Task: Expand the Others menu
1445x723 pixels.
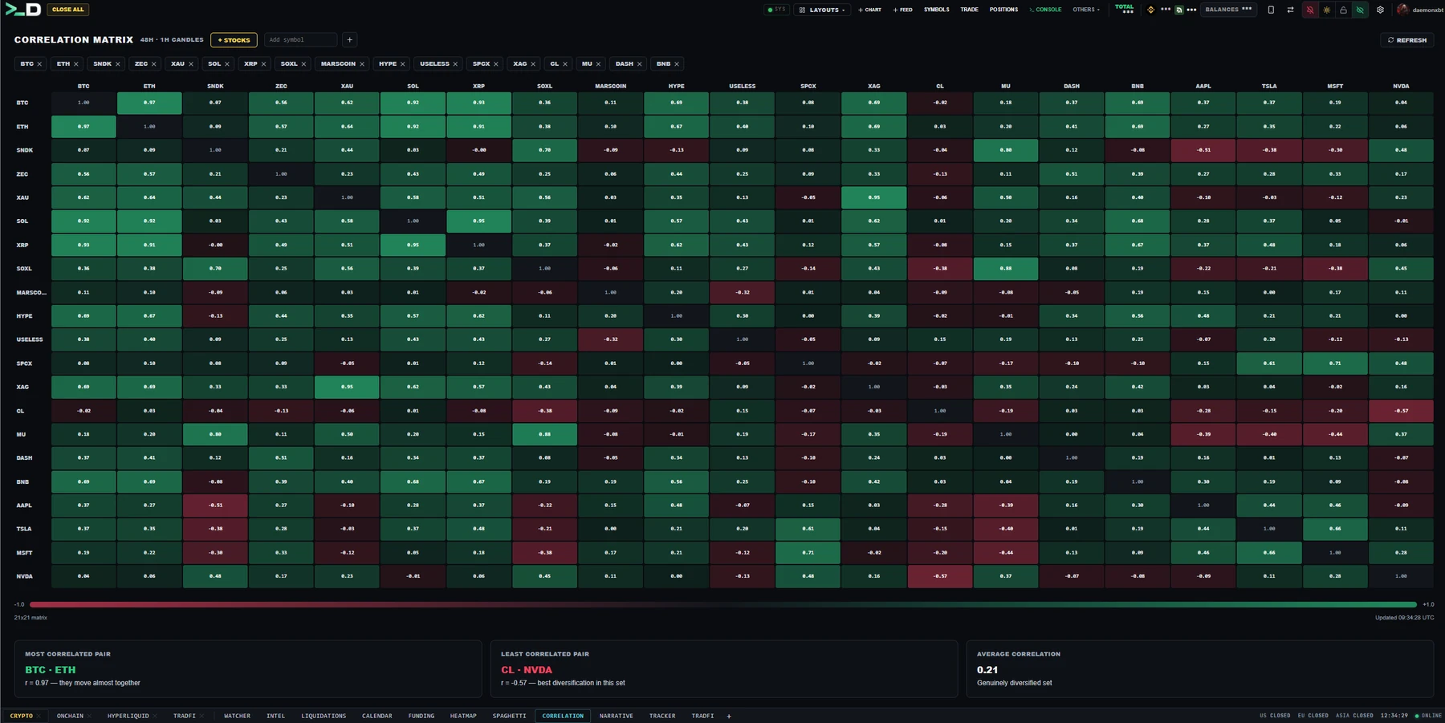Action: [1086, 10]
